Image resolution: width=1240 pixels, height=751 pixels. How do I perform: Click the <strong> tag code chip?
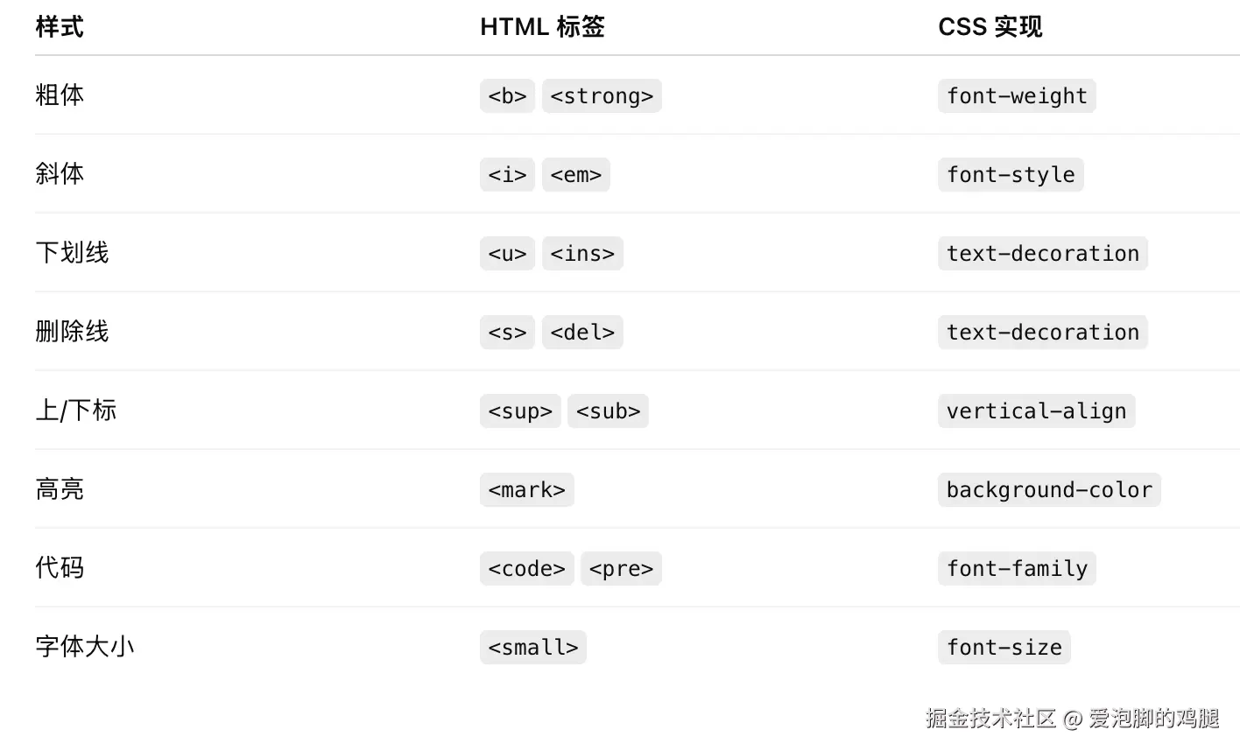pyautogui.click(x=602, y=96)
